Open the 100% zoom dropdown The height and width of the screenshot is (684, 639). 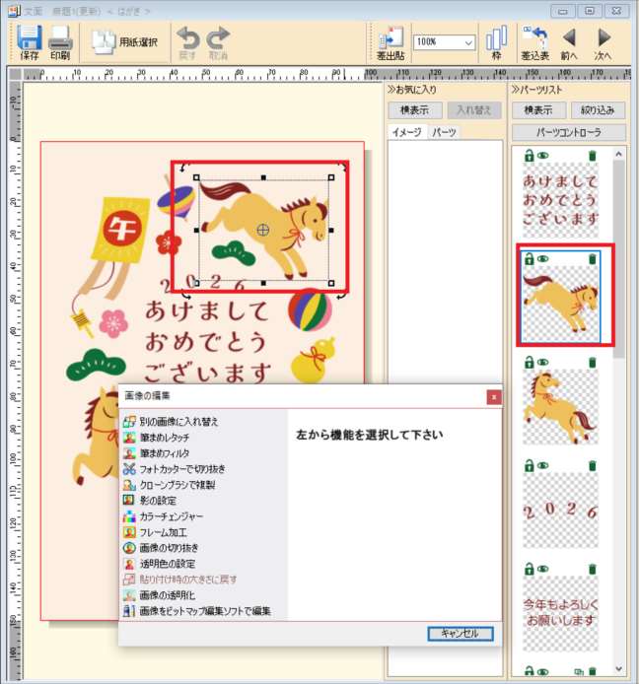(468, 43)
